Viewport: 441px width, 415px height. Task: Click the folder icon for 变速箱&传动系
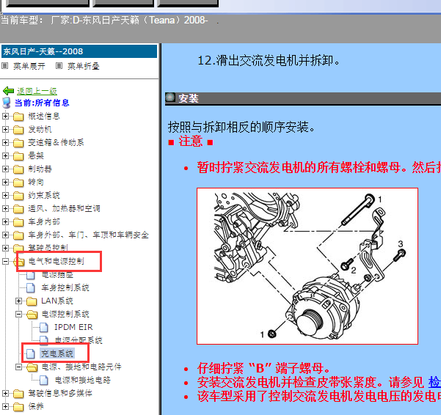point(18,143)
